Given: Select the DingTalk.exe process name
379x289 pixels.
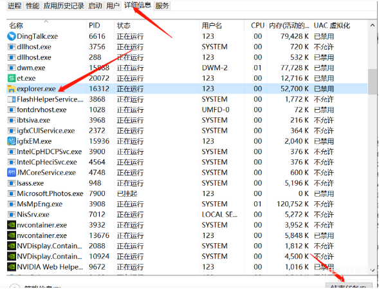Looking at the screenshot, I should coord(37,36).
